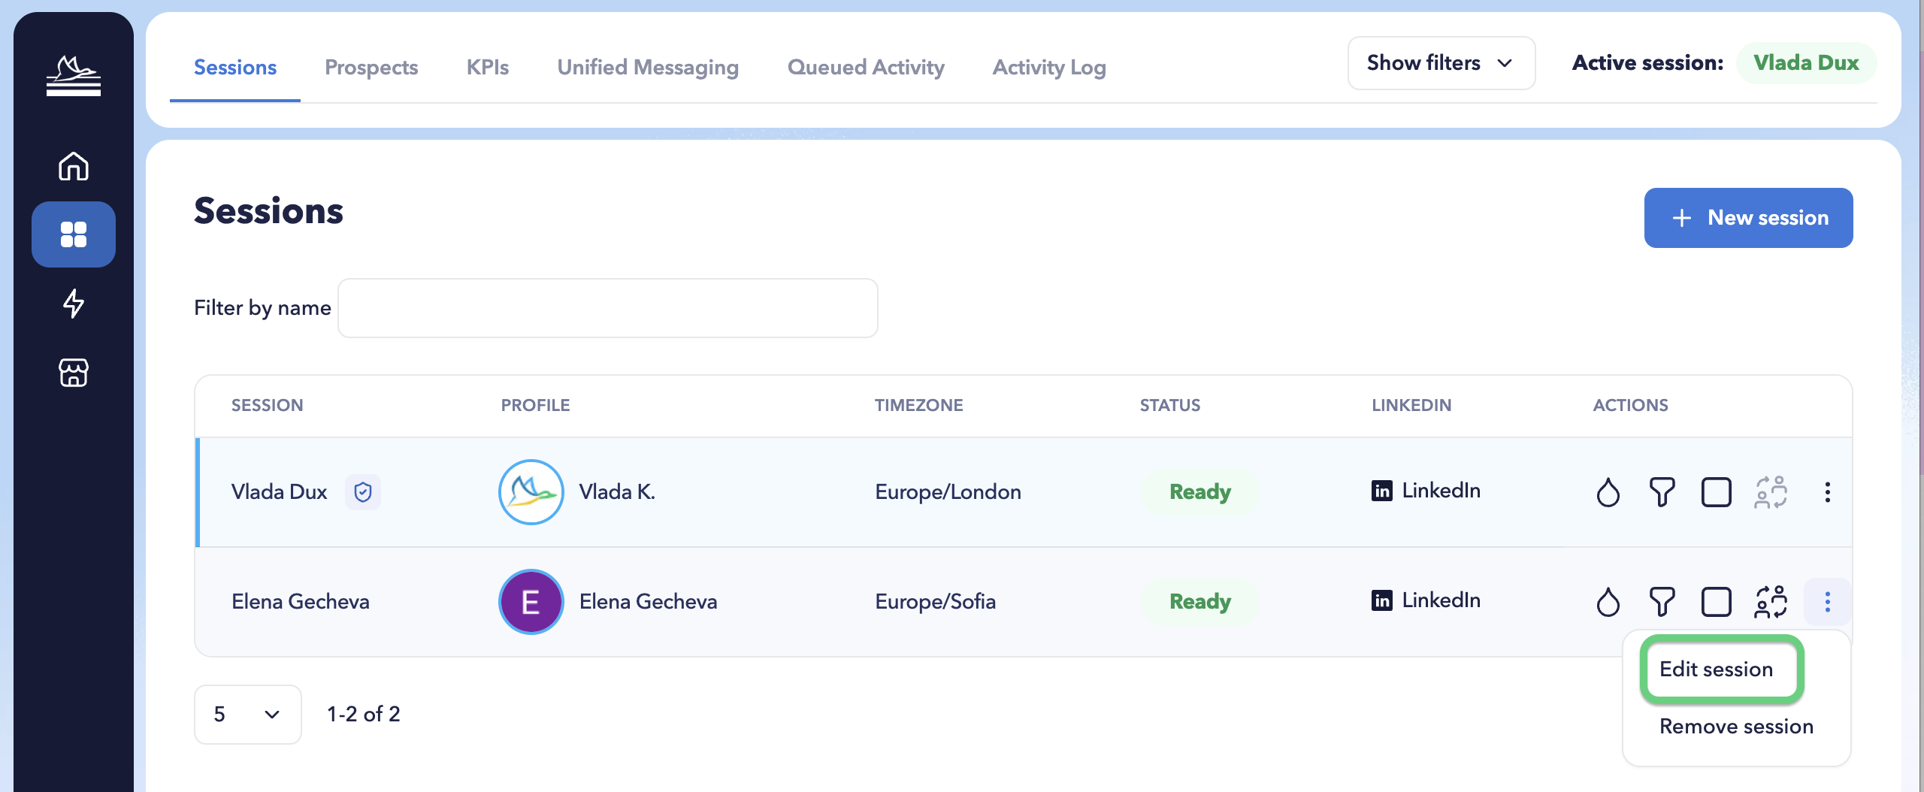Screen dimensions: 1924x792
Task: Select Remove session from the menu
Action: (1736, 727)
